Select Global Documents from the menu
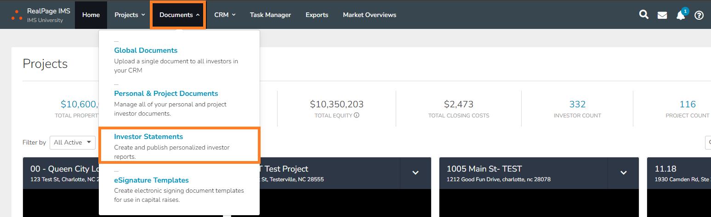The height and width of the screenshot is (217, 711). pyautogui.click(x=146, y=50)
